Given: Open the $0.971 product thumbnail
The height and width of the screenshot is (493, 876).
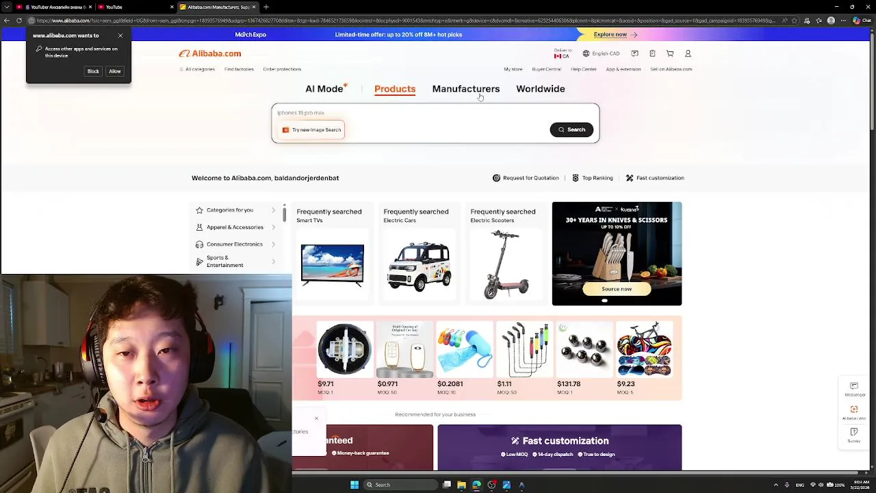Looking at the screenshot, I should click(x=404, y=350).
